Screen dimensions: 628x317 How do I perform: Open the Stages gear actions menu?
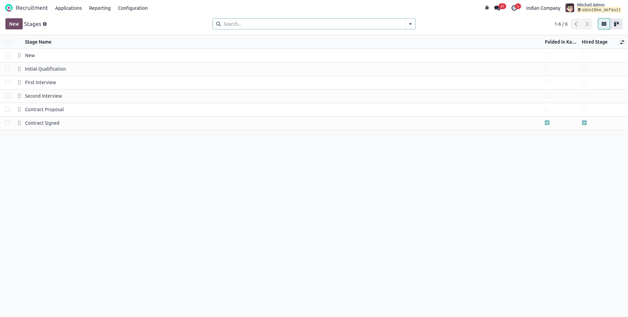click(x=45, y=24)
